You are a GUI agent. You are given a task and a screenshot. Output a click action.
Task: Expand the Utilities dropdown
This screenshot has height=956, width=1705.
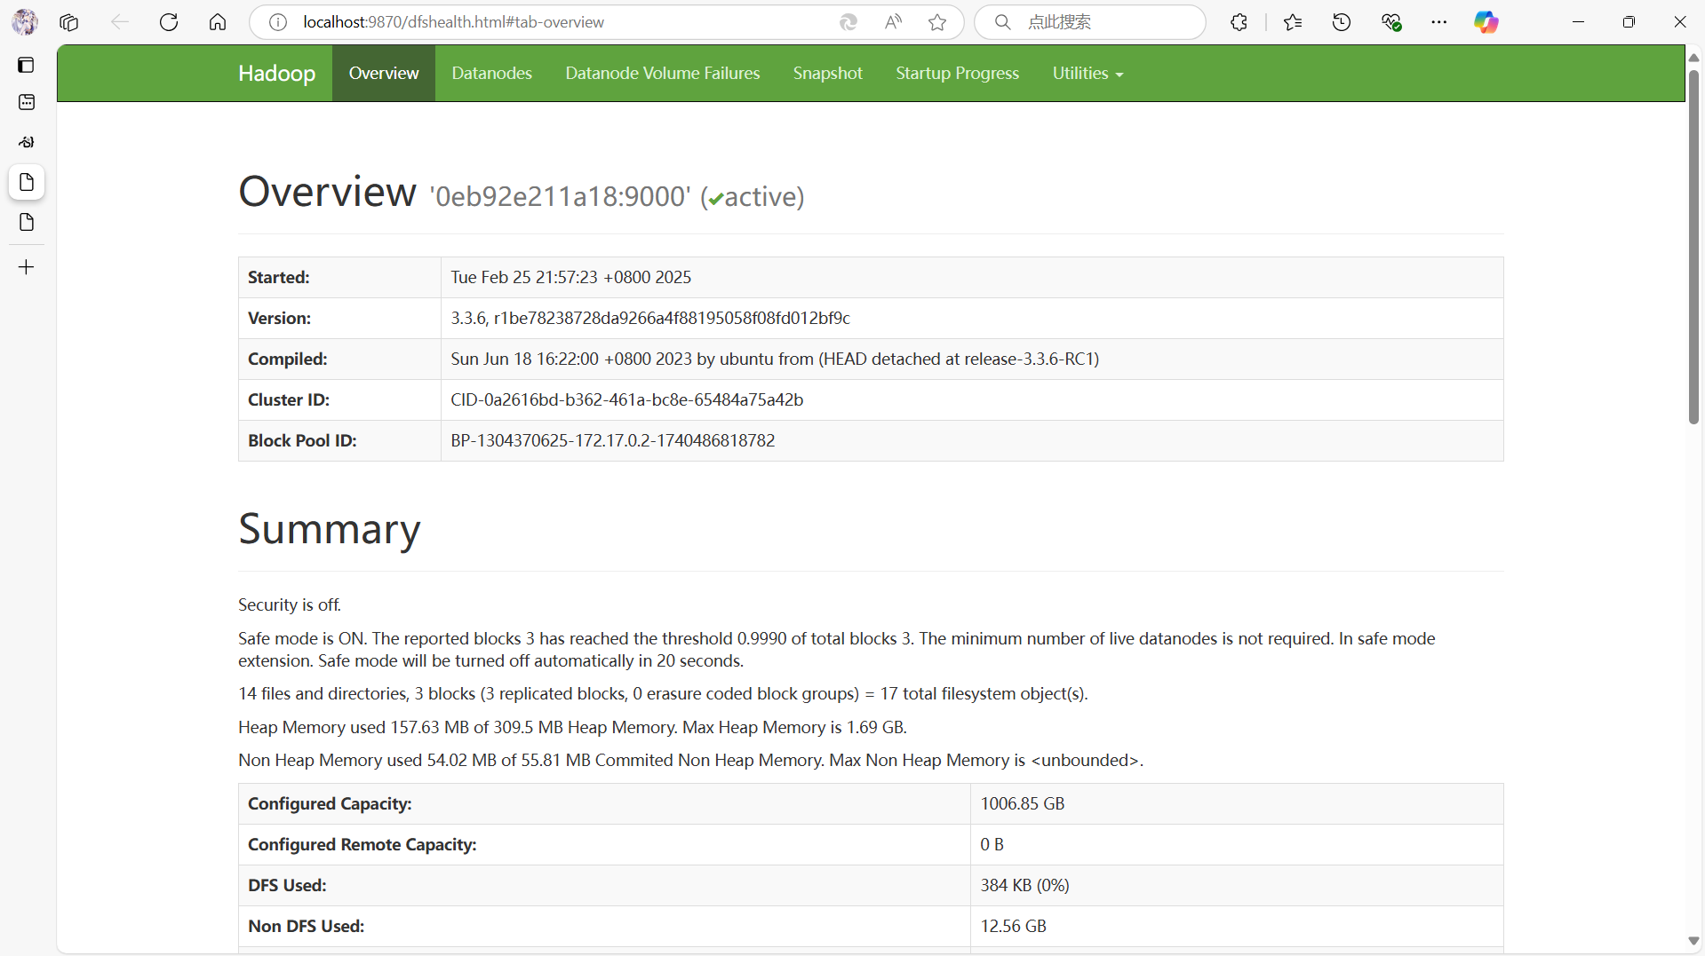coord(1088,74)
